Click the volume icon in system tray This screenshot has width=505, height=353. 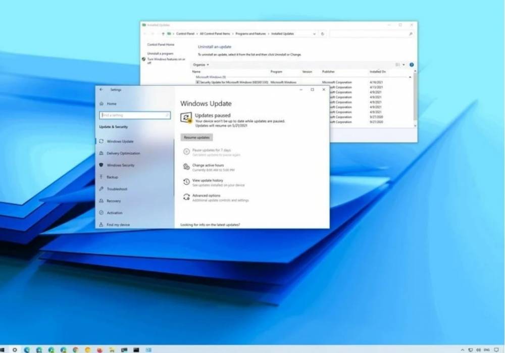pyautogui.click(x=479, y=350)
